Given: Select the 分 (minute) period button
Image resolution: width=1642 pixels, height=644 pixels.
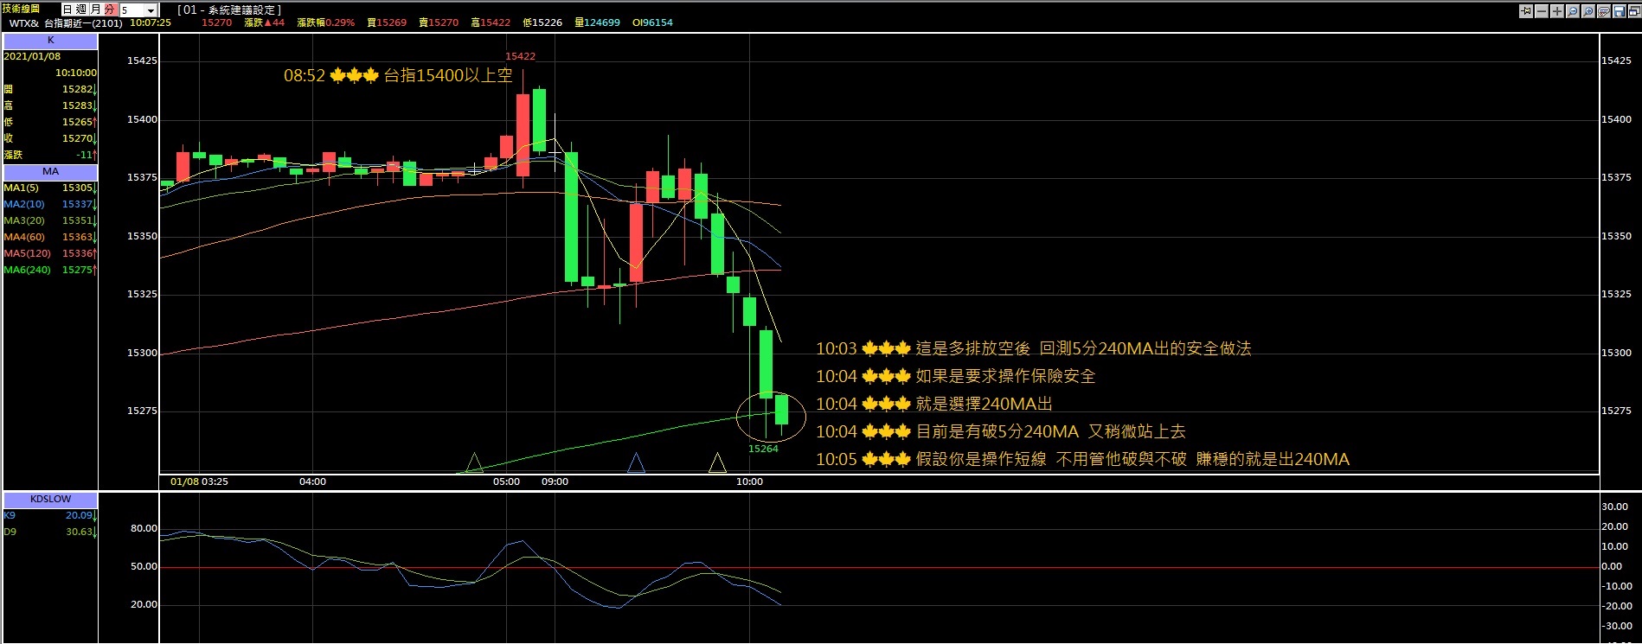Looking at the screenshot, I should click(x=110, y=10).
